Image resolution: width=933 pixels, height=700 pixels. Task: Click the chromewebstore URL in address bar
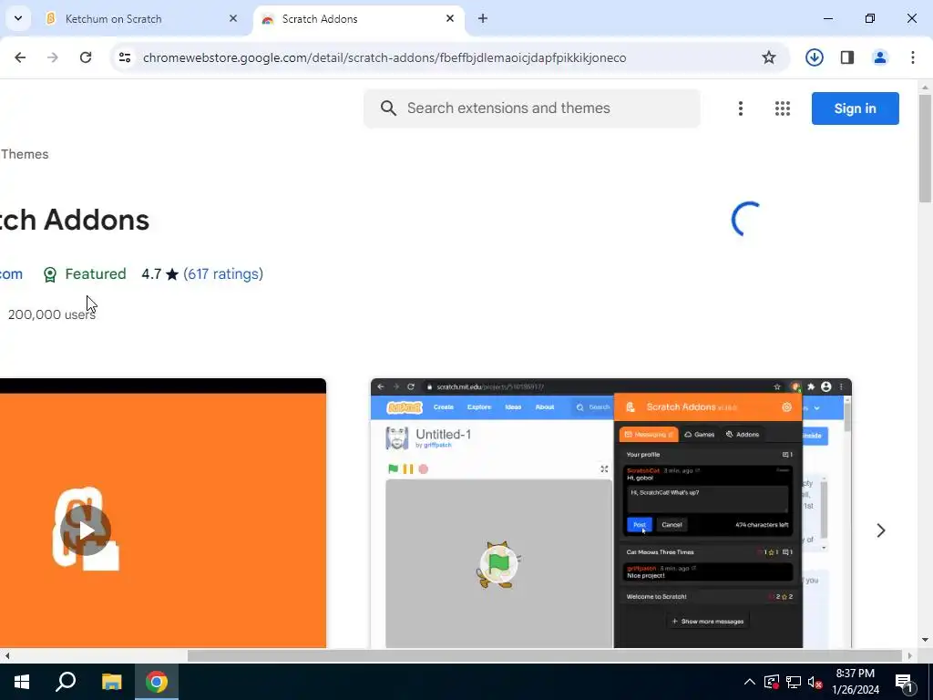point(384,57)
